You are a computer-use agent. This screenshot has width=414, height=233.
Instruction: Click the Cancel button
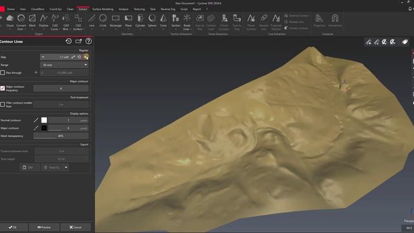point(76,227)
